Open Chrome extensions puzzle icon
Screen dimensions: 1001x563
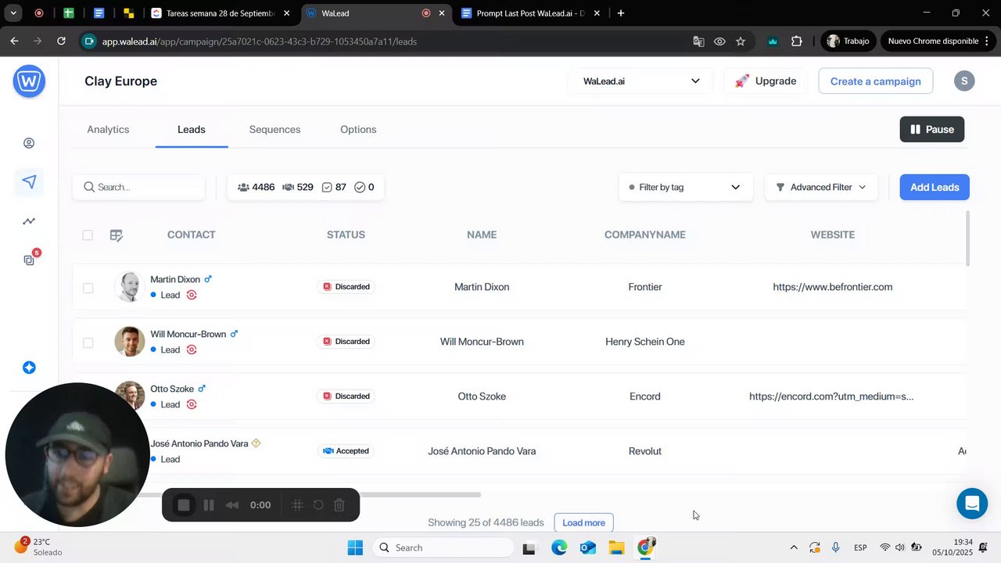(797, 41)
